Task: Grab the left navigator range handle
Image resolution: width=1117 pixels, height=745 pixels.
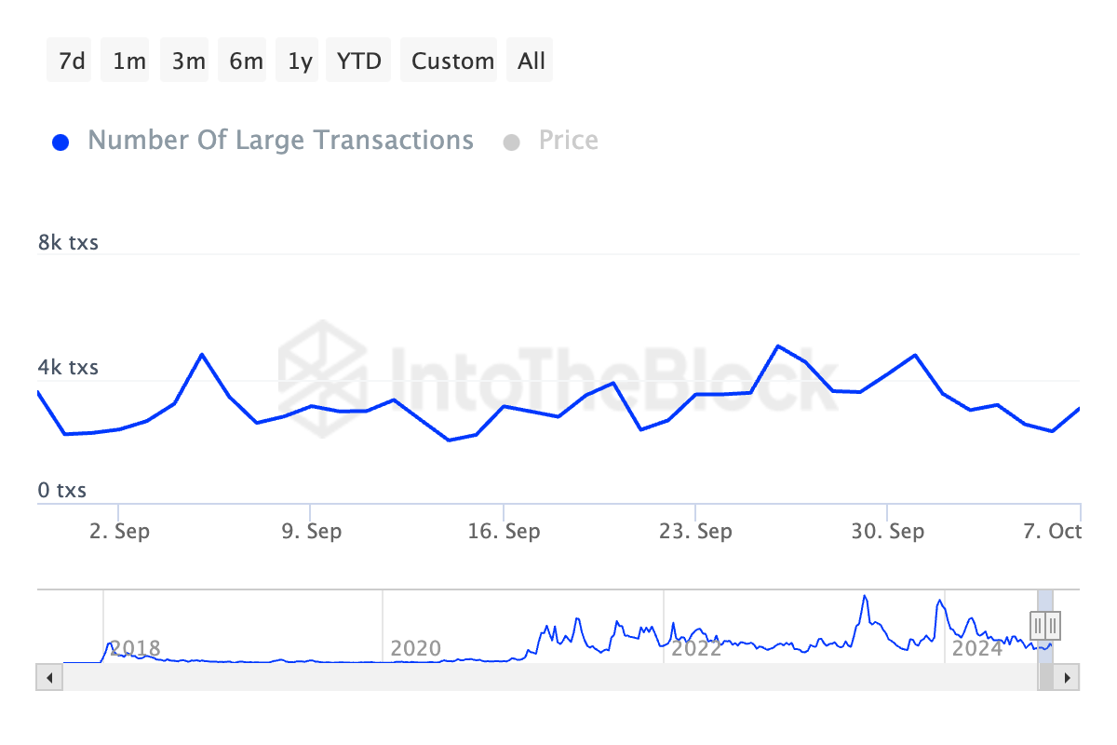Action: coord(1038,624)
